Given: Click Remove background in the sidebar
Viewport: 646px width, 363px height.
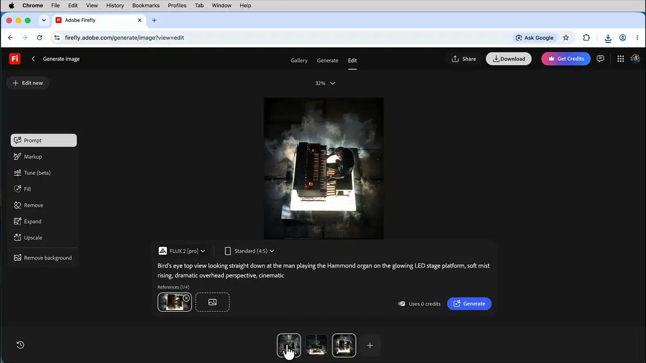Looking at the screenshot, I should pyautogui.click(x=44, y=258).
